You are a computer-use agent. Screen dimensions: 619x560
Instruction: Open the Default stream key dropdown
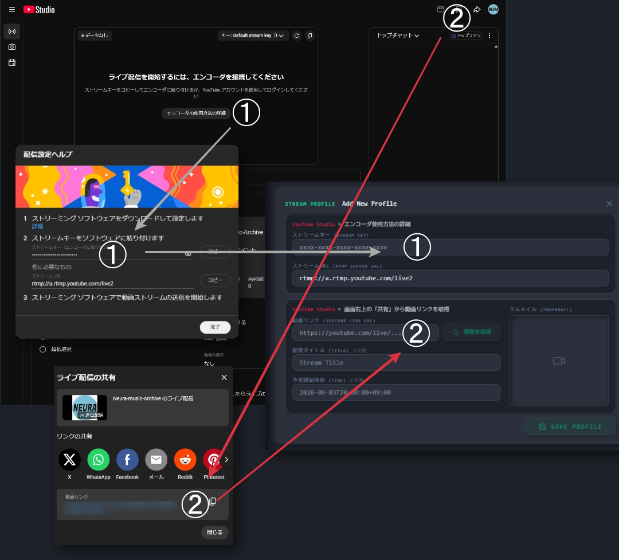coord(253,36)
